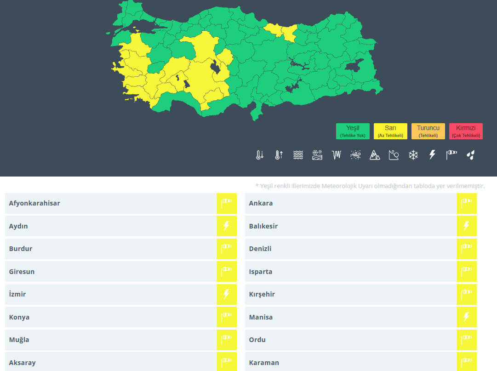Viewport: 497px width, 371px height.
Task: Select the red Kırmızı legend swatch
Action: coord(466,131)
